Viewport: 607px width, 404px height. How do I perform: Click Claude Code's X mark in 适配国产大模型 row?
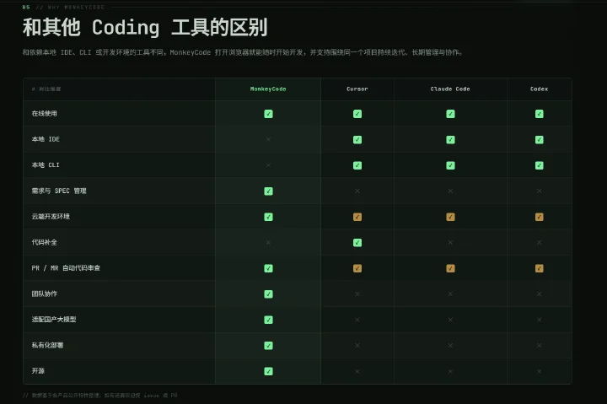click(450, 320)
